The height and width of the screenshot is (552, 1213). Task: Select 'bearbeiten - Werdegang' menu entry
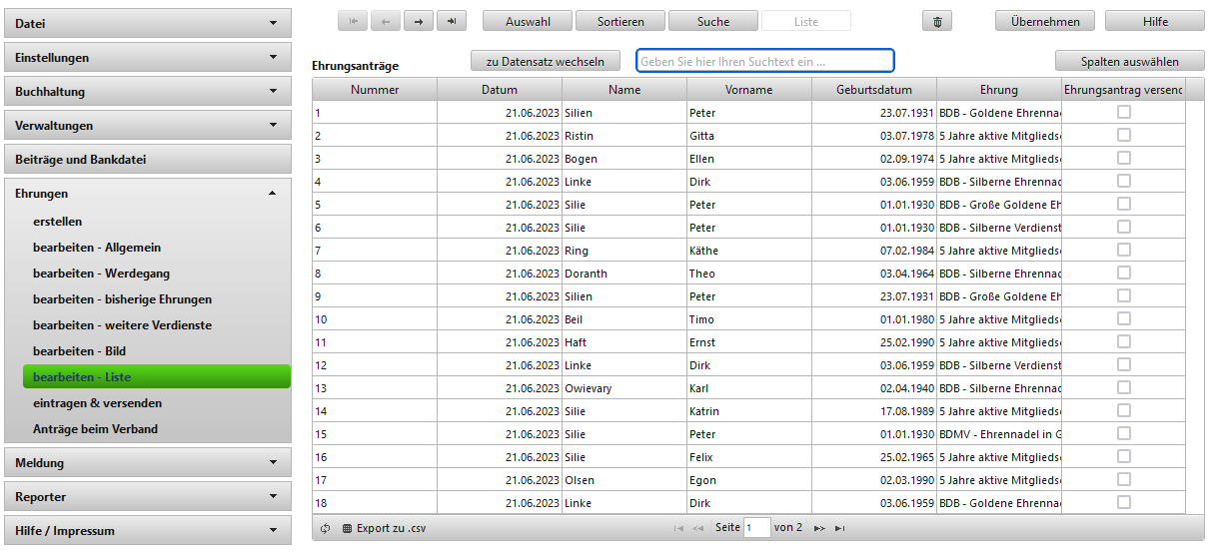pos(101,274)
